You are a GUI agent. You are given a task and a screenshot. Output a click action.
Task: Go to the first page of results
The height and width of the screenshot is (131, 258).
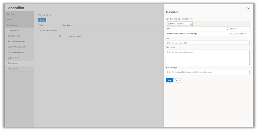point(42,36)
